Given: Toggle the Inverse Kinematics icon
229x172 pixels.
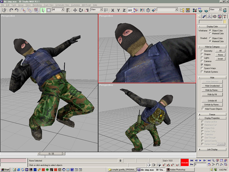Looking at the screenshot, I should point(136,10).
